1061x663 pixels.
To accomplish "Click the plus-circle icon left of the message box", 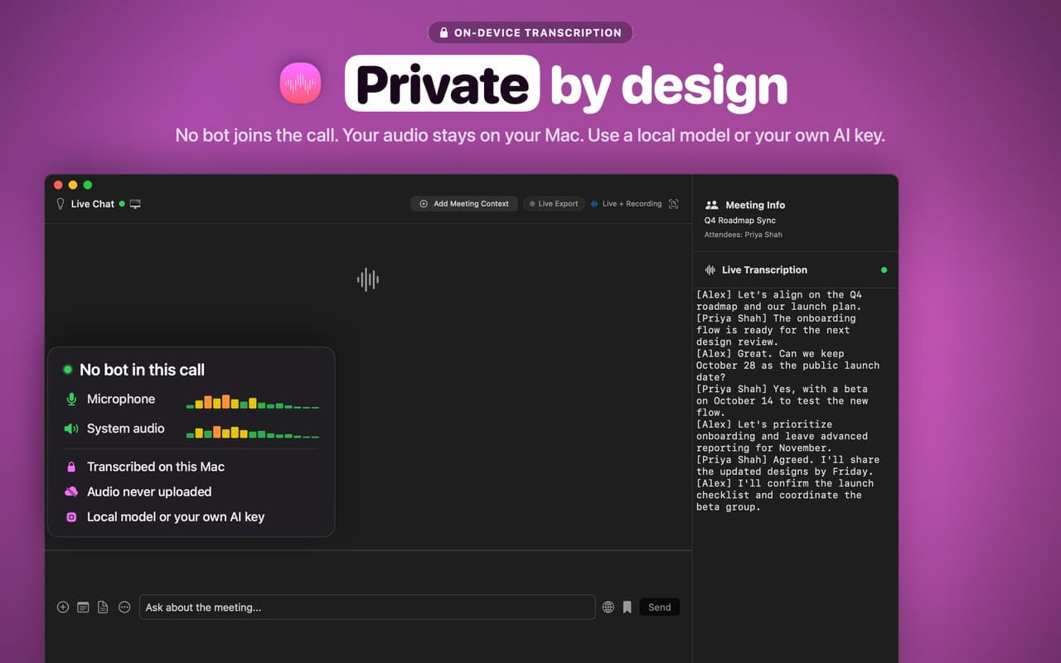I will click(63, 607).
